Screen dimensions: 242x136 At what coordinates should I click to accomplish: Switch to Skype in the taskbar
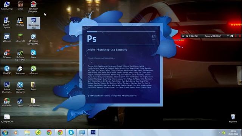point(71,133)
